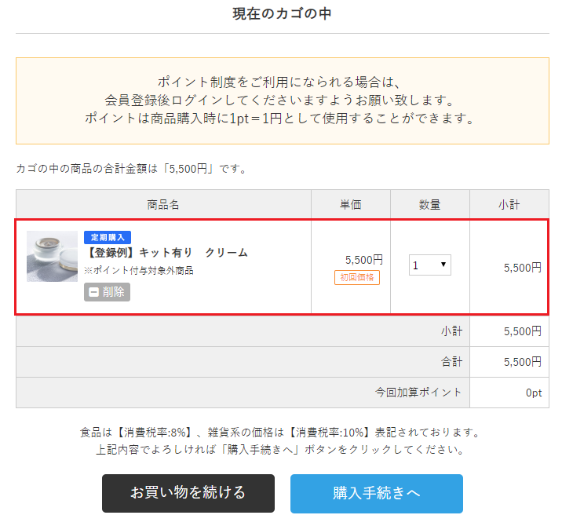Open the quantity dropdown showing 1
Image resolution: width=562 pixels, height=526 pixels.
(430, 265)
